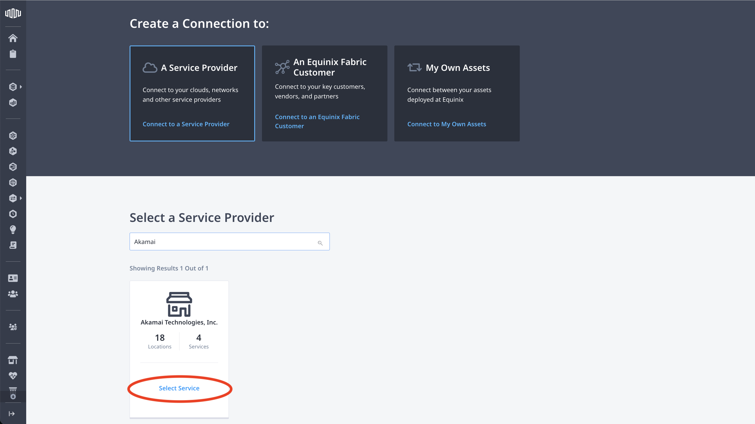Click 'My Own Assets' card heading
This screenshot has width=755, height=424.
(457, 68)
